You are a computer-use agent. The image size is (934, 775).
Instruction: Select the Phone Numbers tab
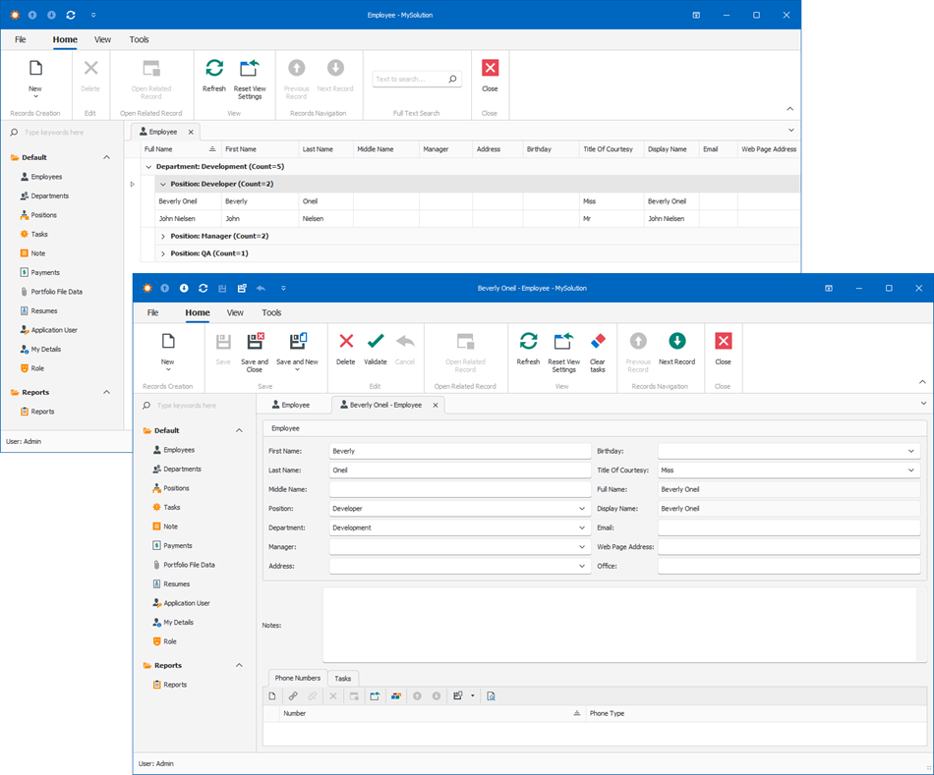coord(297,678)
